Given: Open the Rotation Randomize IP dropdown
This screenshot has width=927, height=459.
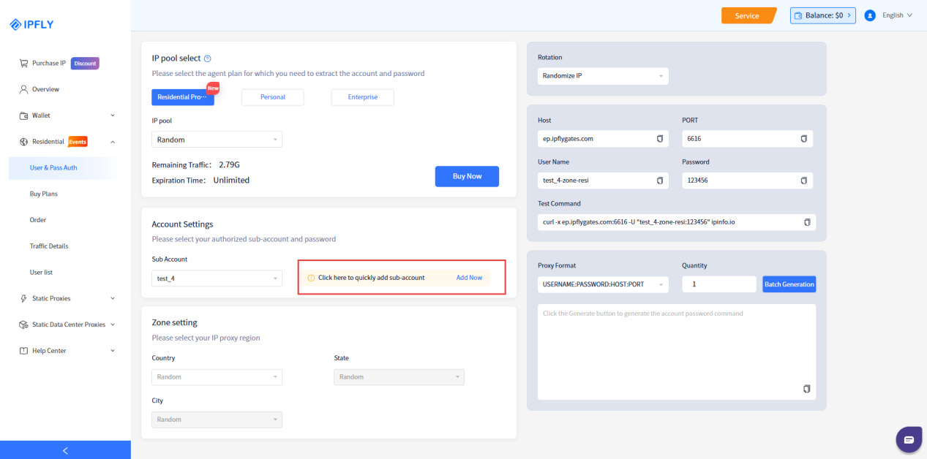Looking at the screenshot, I should 604,76.
